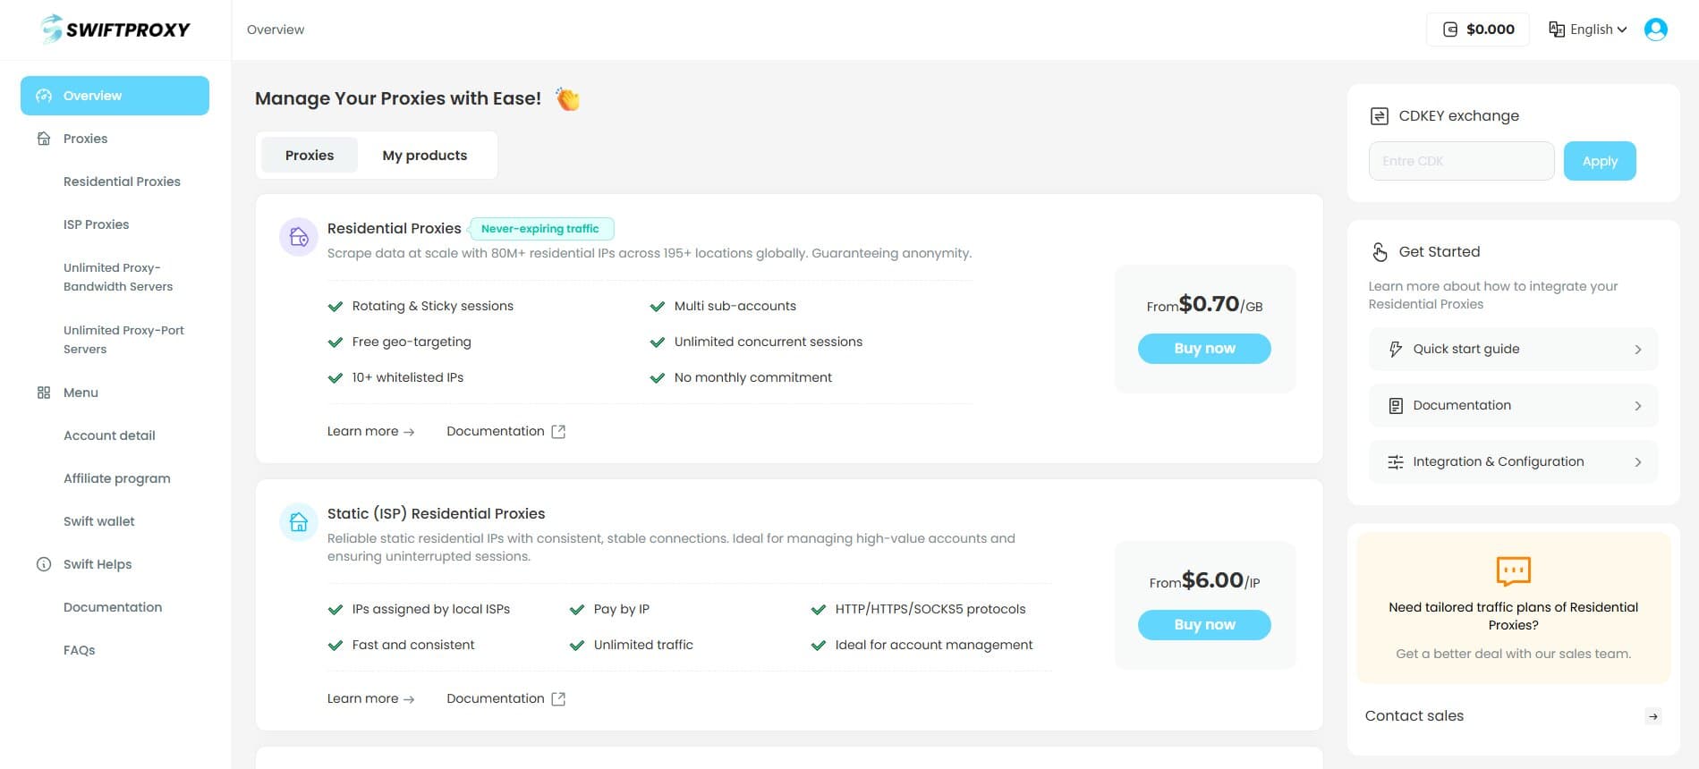Screen dimensions: 1699x769
Task: Click the Static ISP Documentation external link icon
Action: 558,698
